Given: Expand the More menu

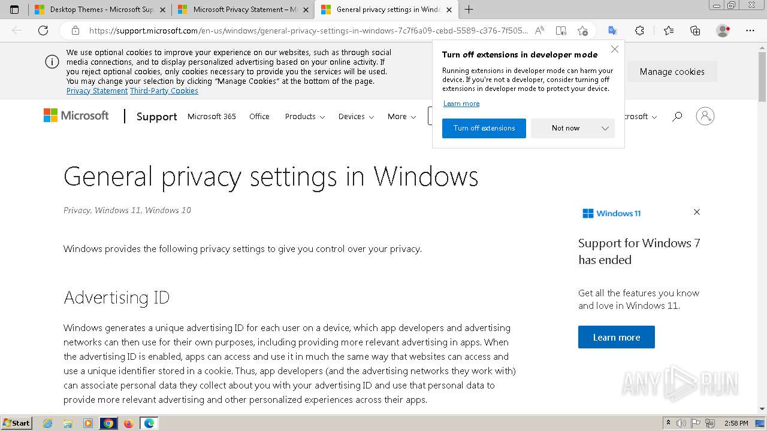Looking at the screenshot, I should point(401,117).
